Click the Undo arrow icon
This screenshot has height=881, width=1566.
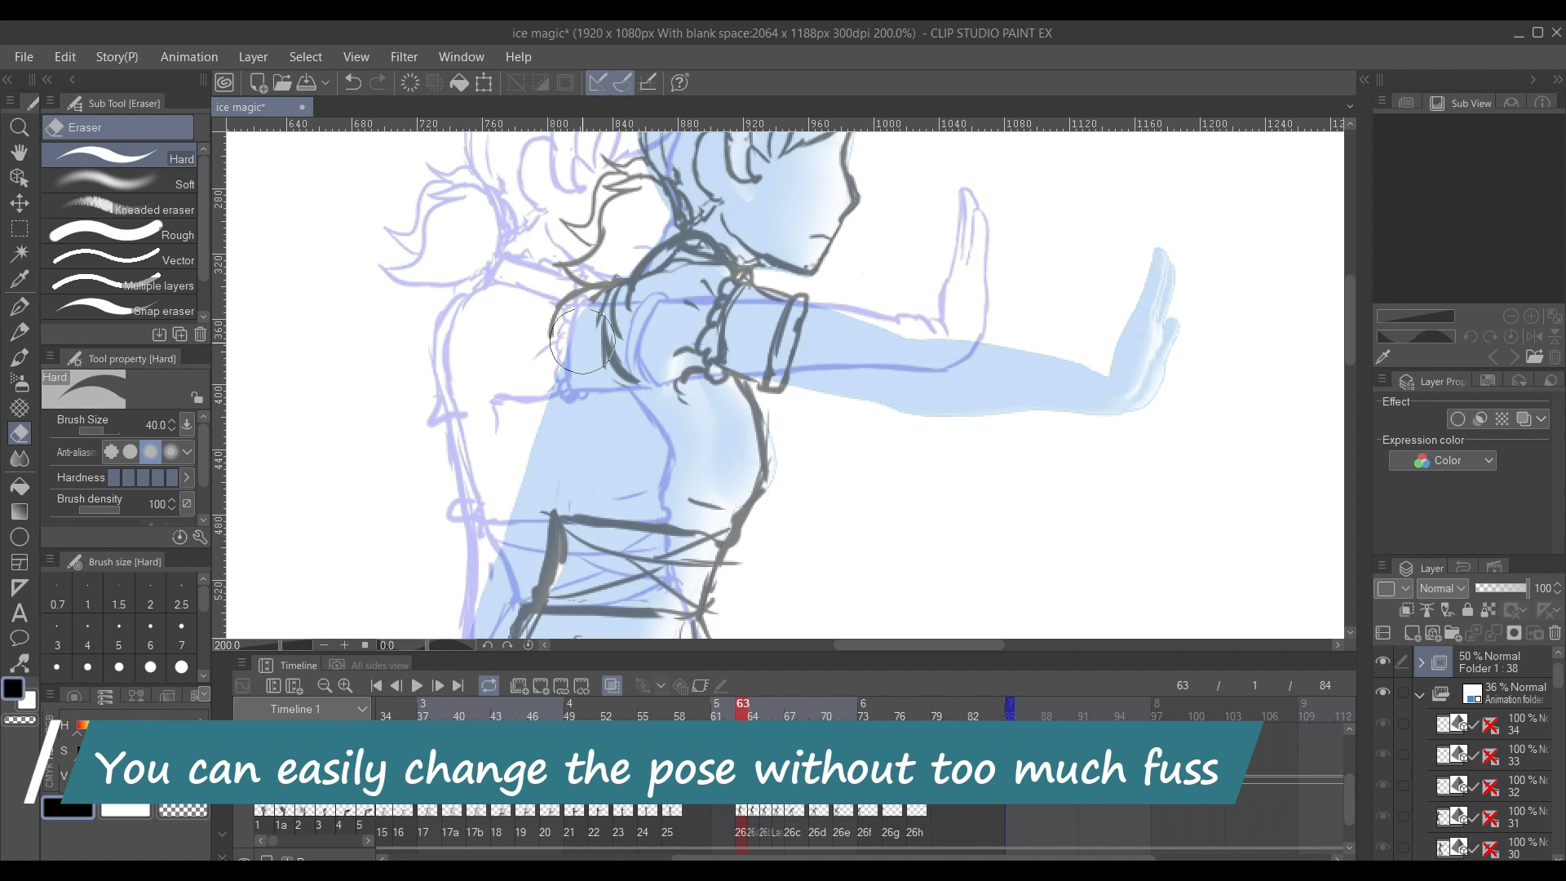352,82
